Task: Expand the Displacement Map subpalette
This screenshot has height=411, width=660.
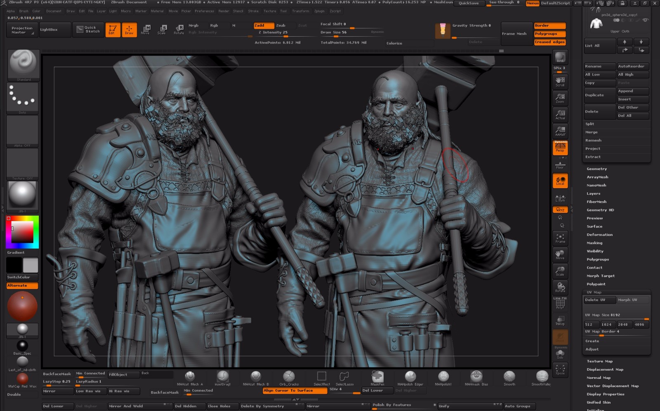Action: click(x=605, y=369)
